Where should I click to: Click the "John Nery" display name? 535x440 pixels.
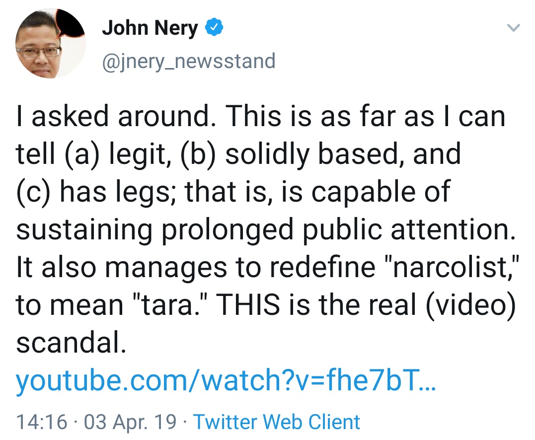tap(150, 28)
